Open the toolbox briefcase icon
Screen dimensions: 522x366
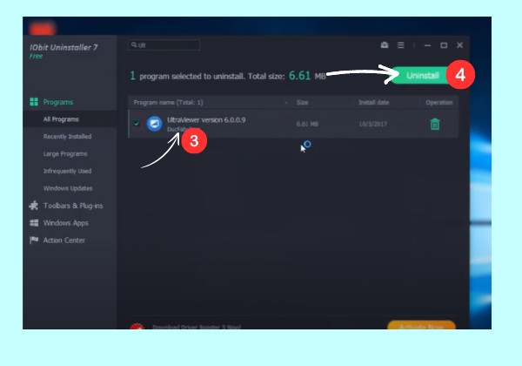(x=385, y=45)
